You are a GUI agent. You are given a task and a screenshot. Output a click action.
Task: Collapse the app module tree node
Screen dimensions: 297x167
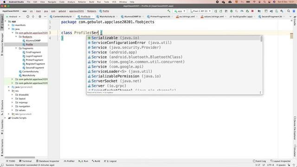[6, 21]
